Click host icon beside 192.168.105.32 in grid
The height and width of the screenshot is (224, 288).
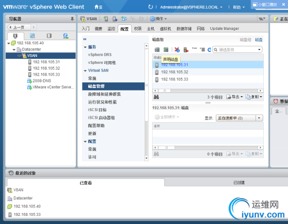(157, 72)
